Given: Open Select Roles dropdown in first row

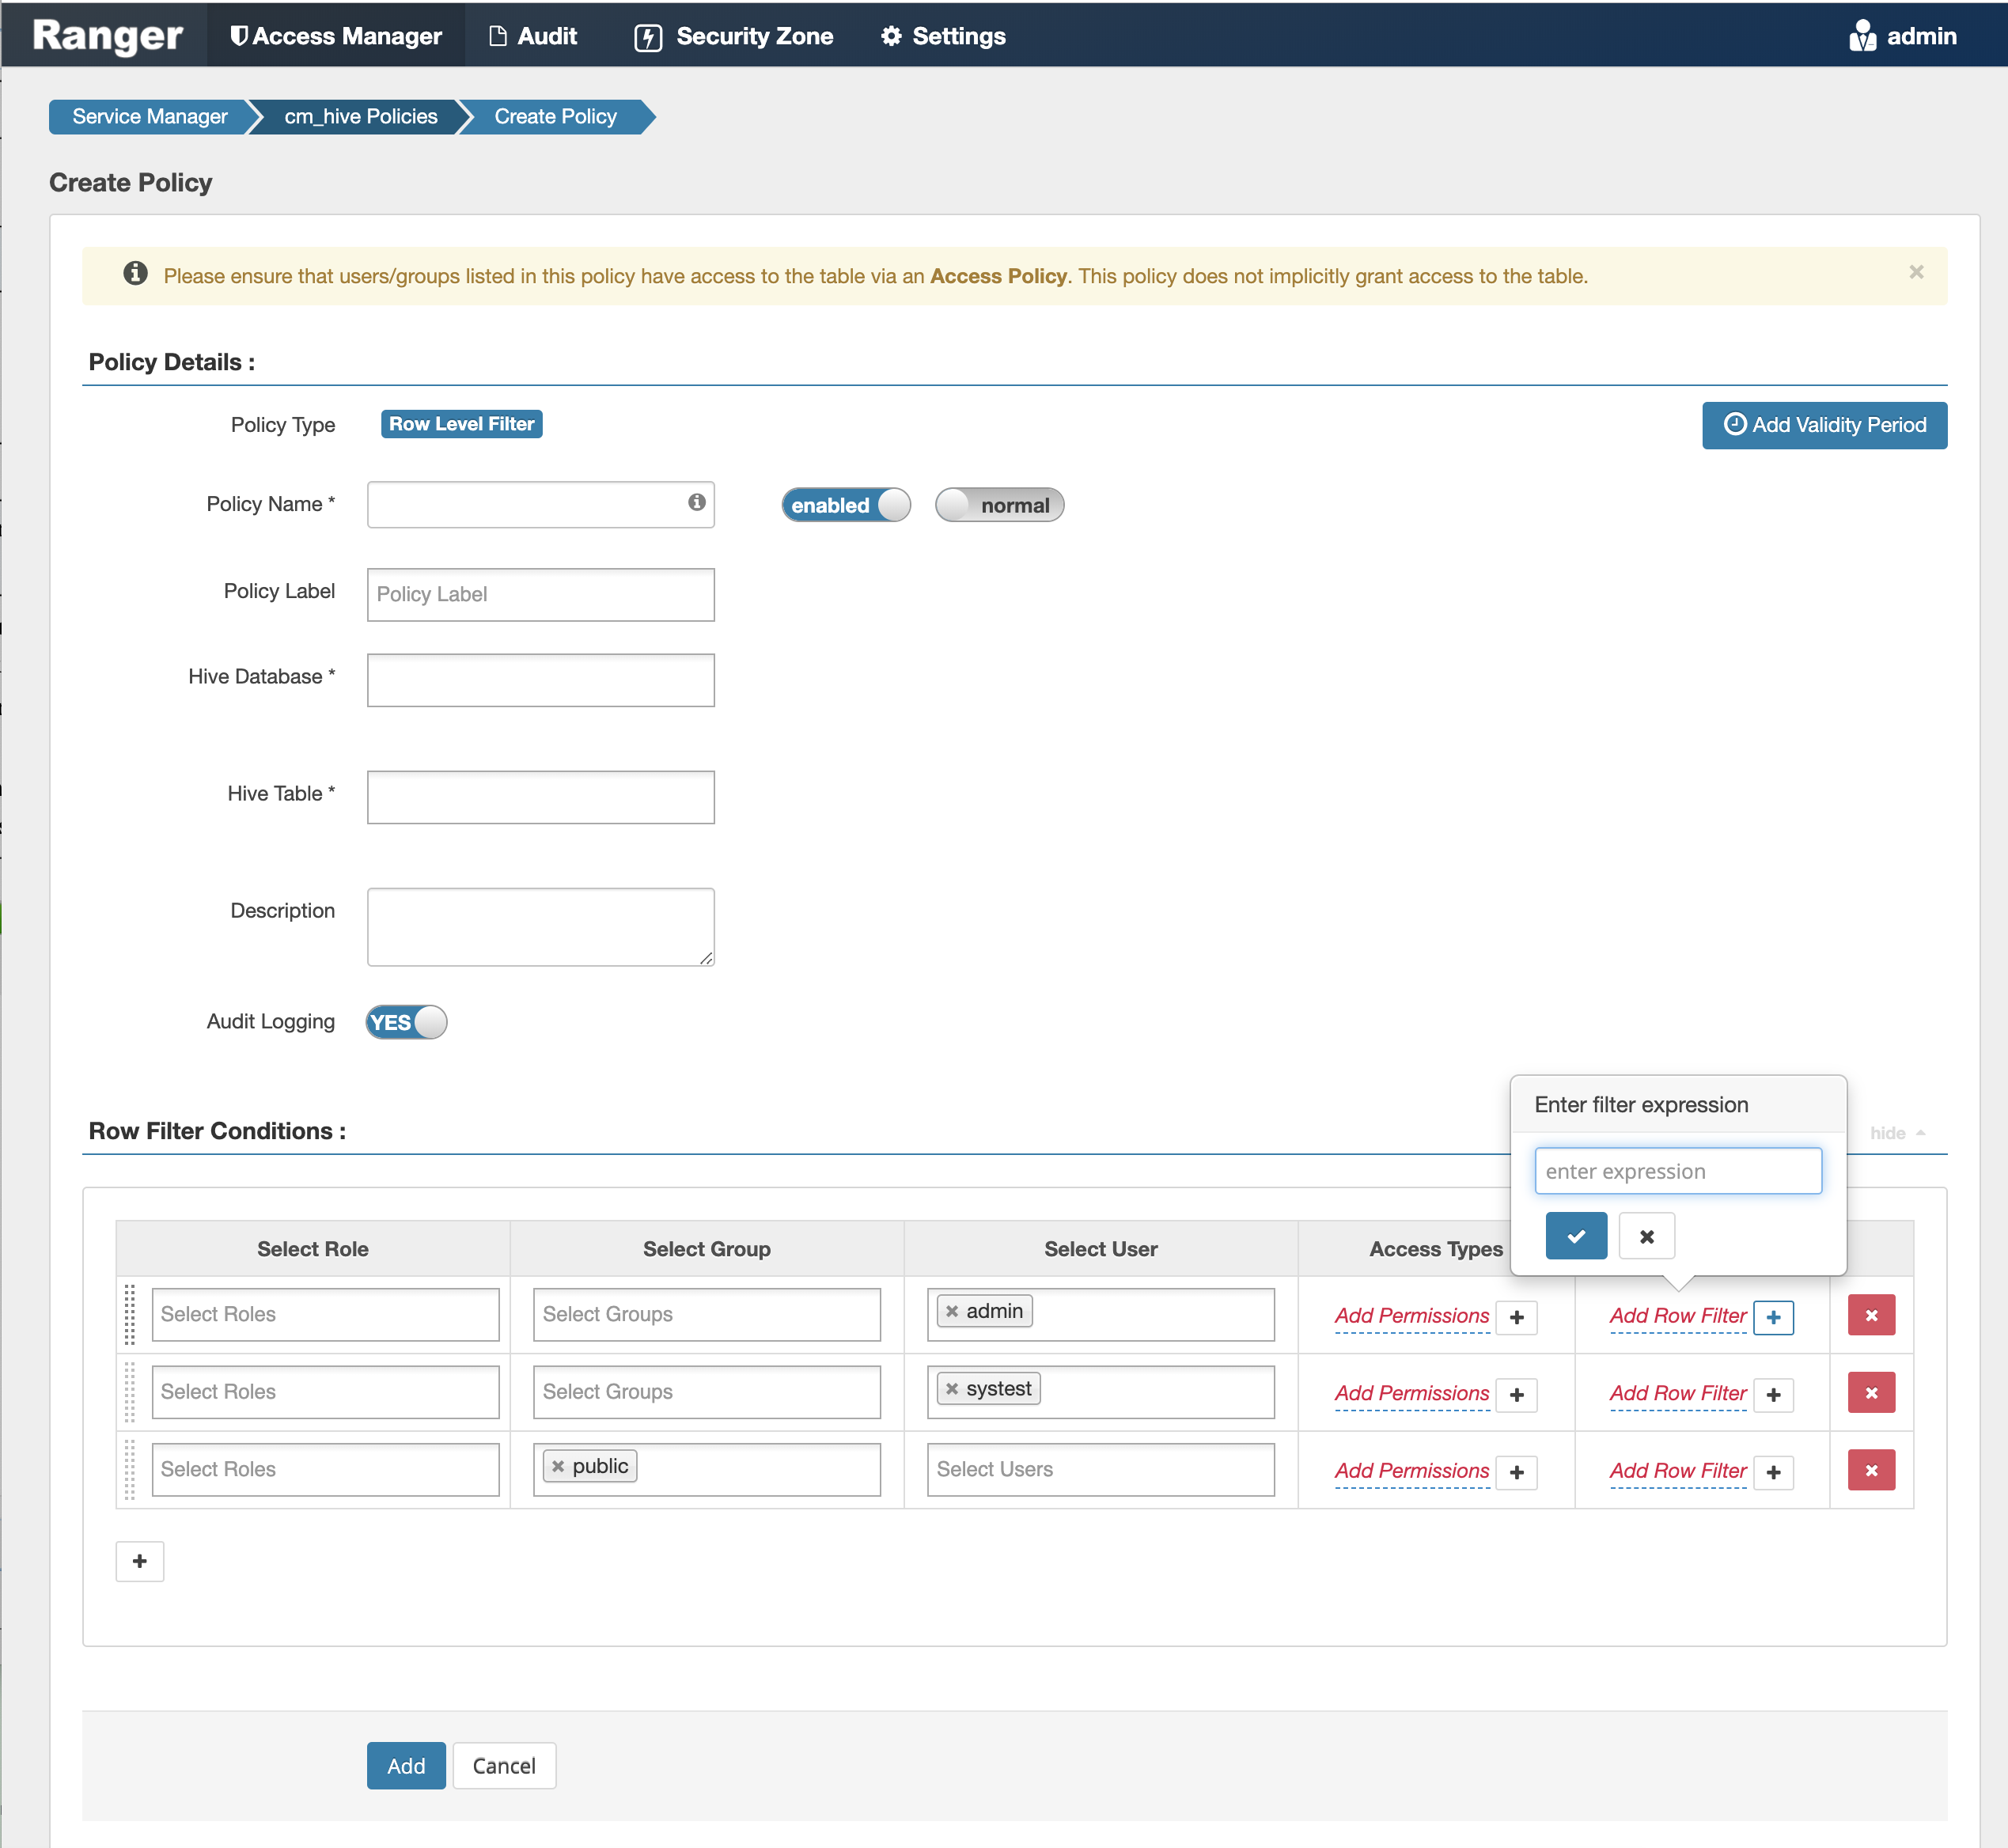Looking at the screenshot, I should 325,1314.
